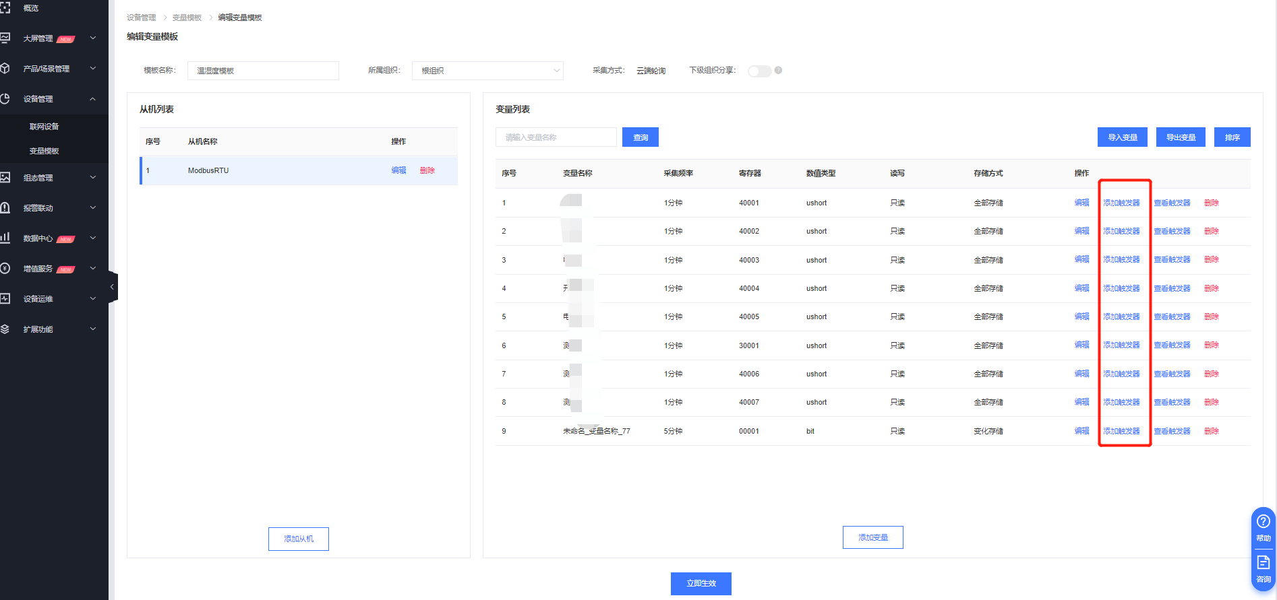The image size is (1277, 600).
Task: Collapse the 设备管理 menu chevron
Action: [93, 99]
